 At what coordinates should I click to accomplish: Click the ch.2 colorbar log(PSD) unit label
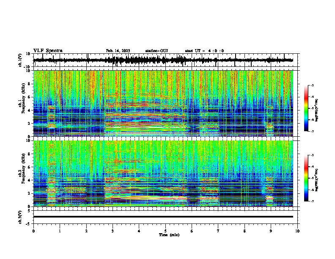point(317,180)
